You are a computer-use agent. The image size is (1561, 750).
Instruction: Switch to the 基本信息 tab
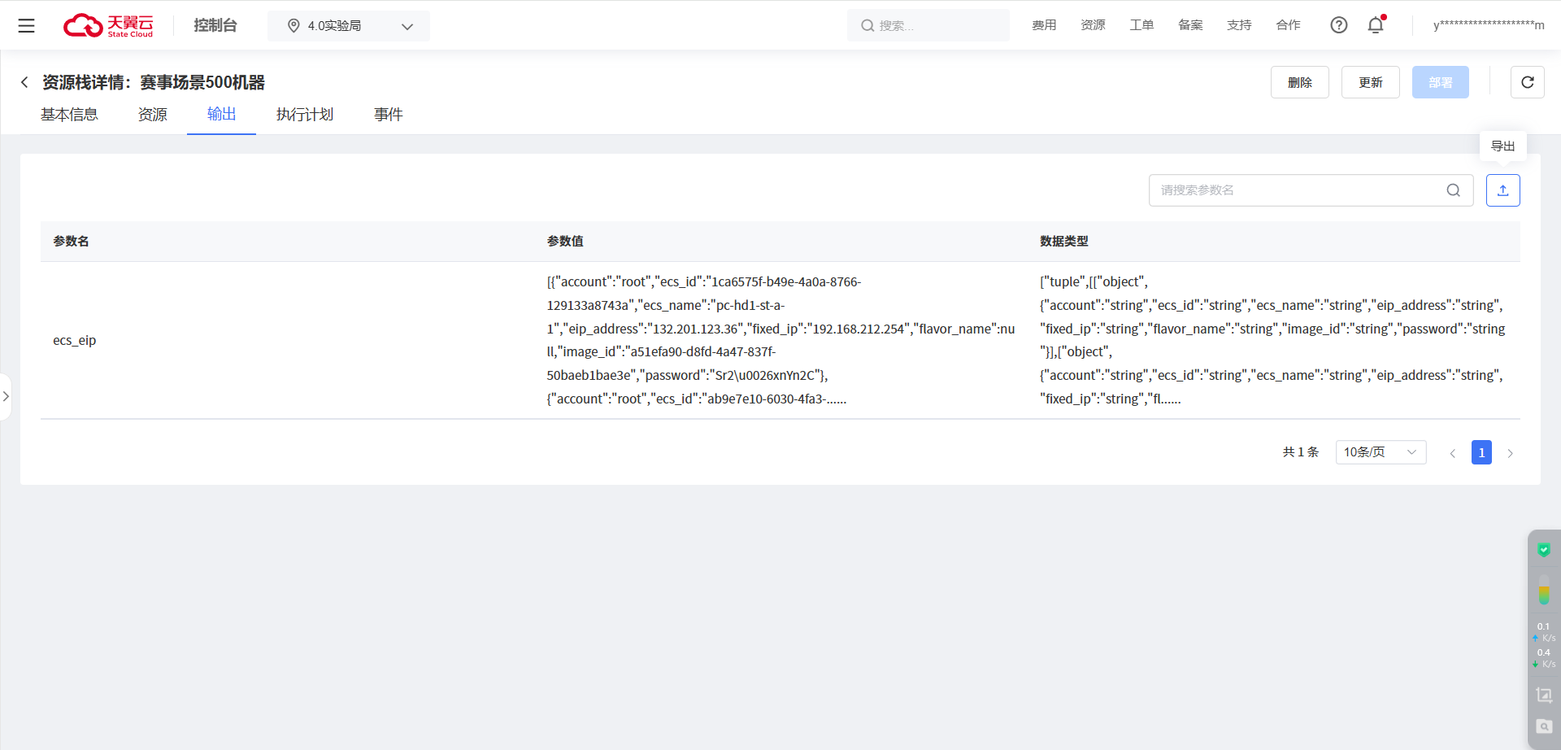coord(69,115)
